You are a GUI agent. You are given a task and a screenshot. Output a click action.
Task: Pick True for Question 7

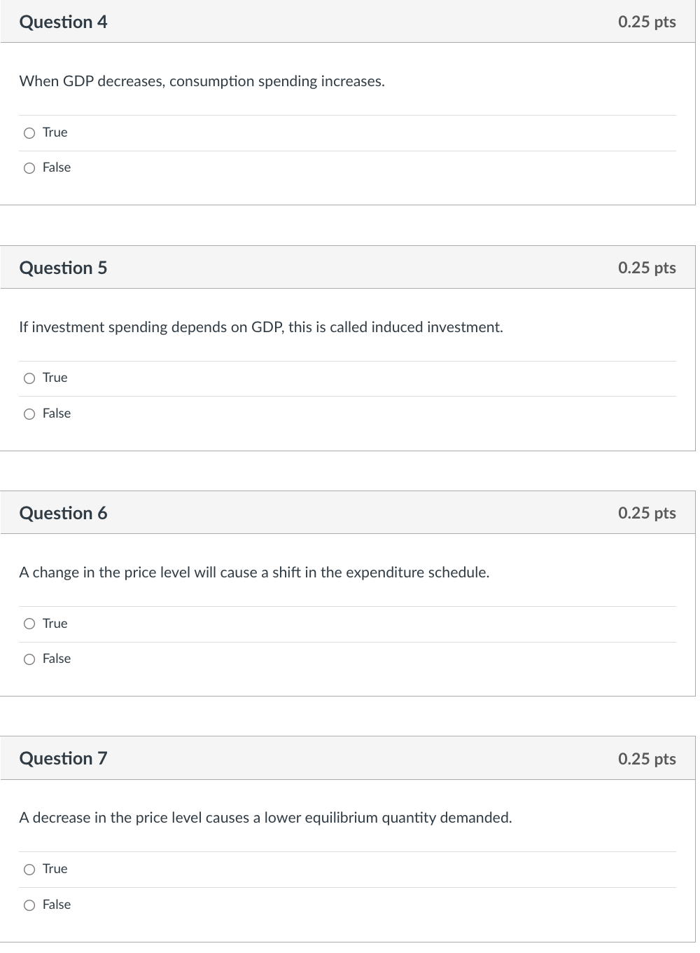[x=29, y=870]
